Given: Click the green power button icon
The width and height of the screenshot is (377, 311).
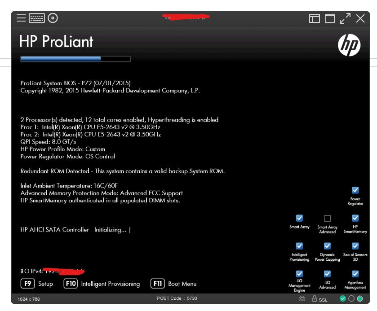Looking at the screenshot, I should [x=360, y=298].
